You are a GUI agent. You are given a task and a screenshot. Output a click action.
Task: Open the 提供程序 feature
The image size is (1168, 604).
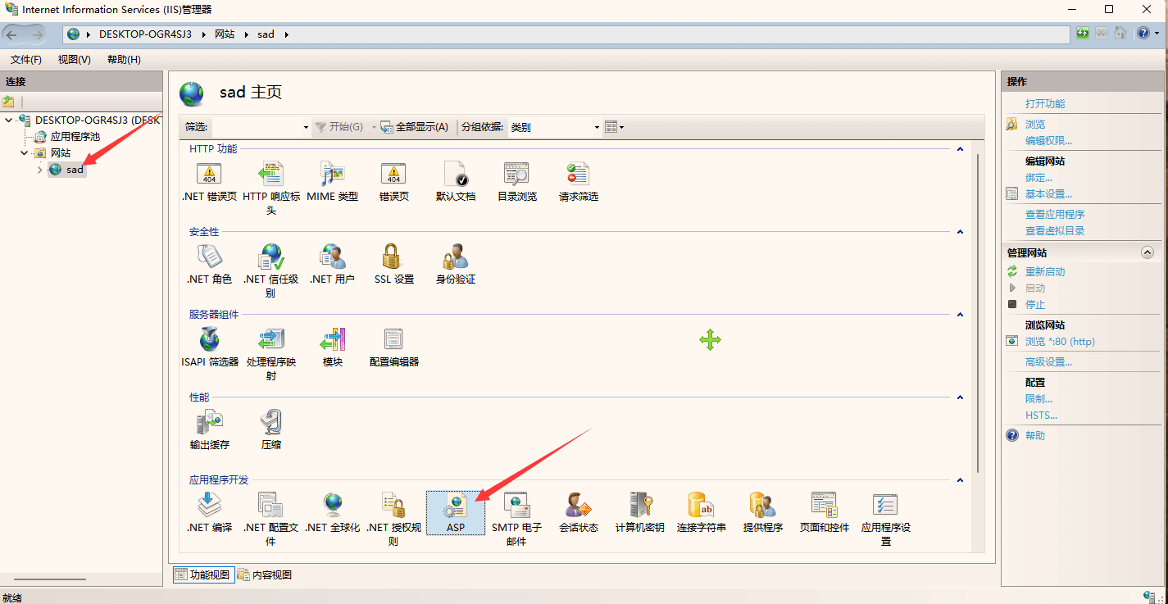coord(763,513)
